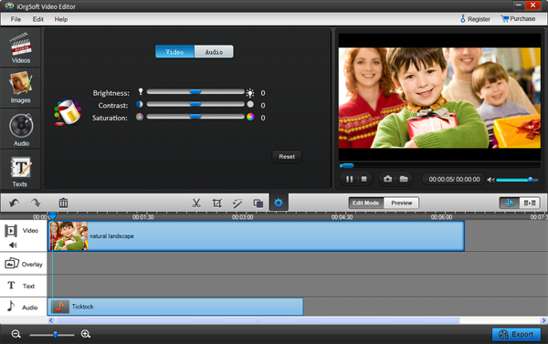Mute the preview volume speaker icon
Screen dimensions: 548x344
tap(490, 180)
